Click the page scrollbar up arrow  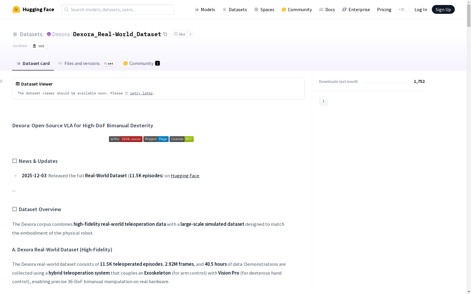click(469, 2)
